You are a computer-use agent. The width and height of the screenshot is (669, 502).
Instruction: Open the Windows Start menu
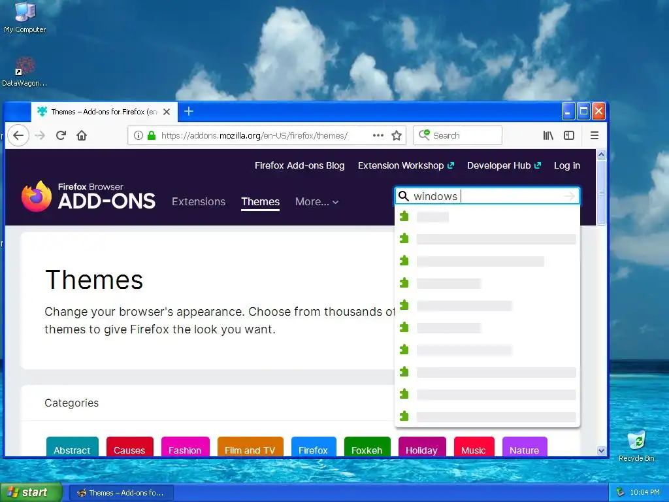point(31,492)
